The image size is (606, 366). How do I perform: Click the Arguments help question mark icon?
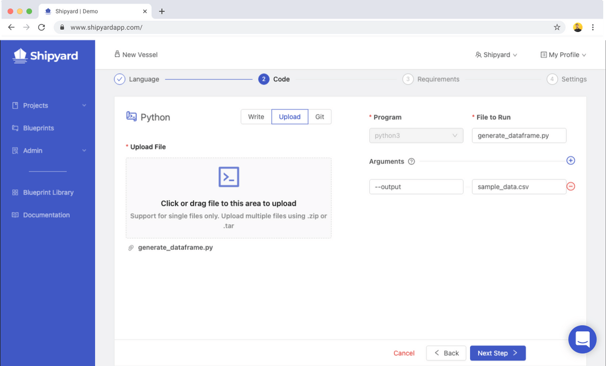pos(411,161)
